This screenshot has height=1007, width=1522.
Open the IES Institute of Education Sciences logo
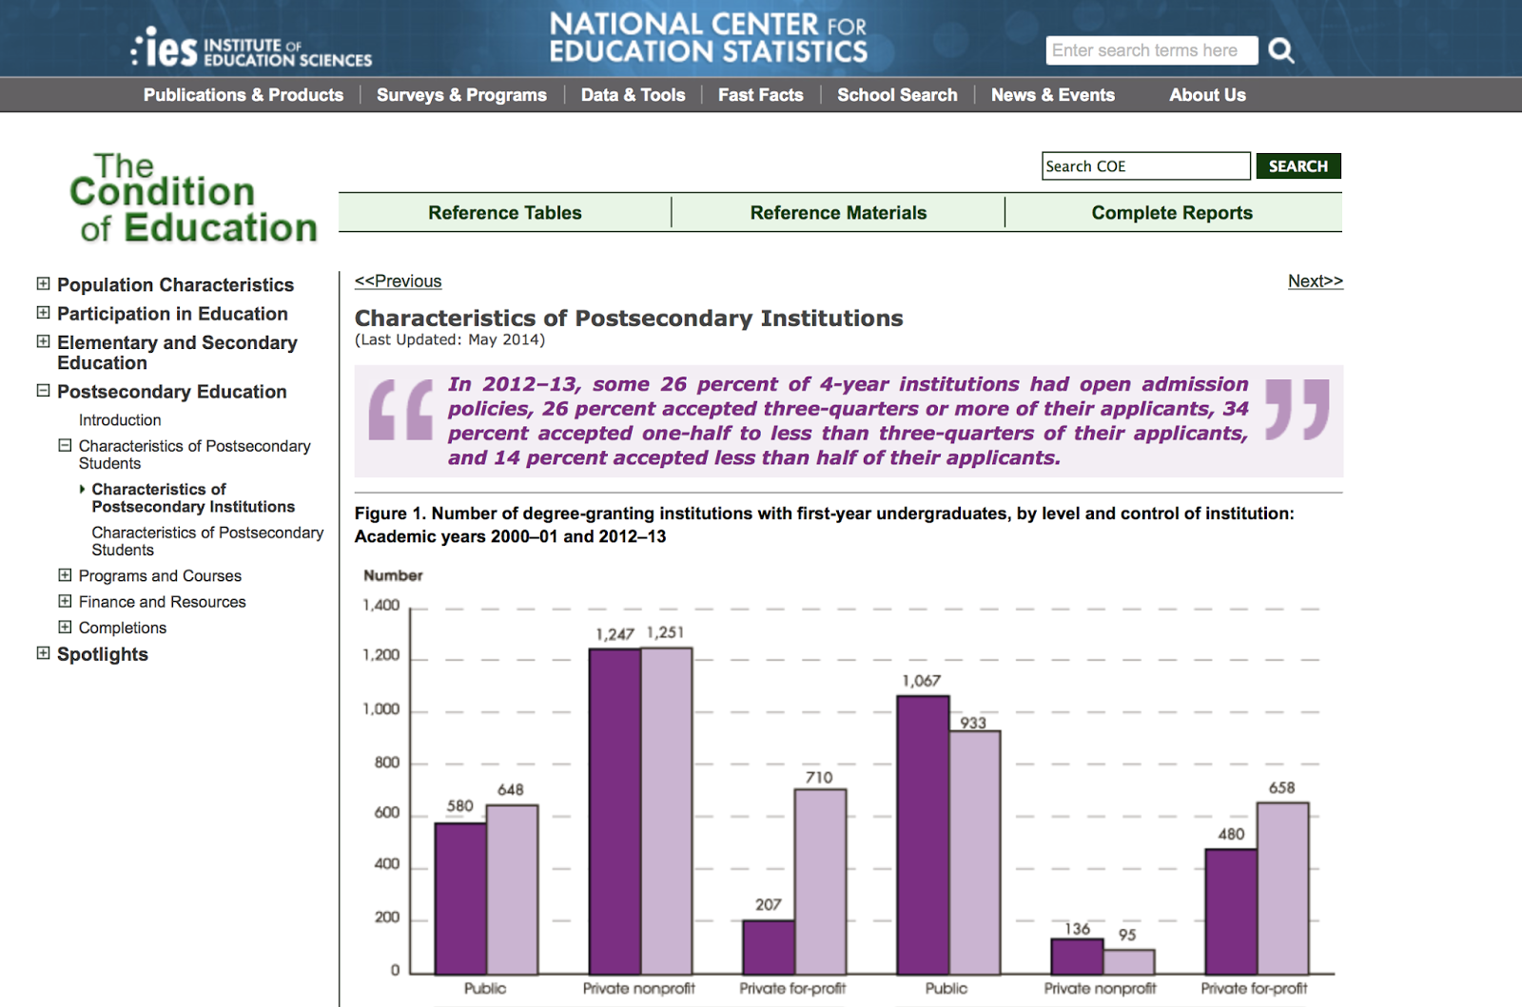251,48
